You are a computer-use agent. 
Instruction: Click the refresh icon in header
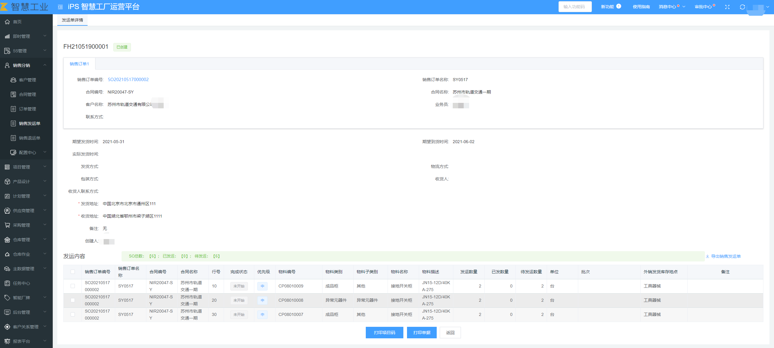click(x=742, y=7)
